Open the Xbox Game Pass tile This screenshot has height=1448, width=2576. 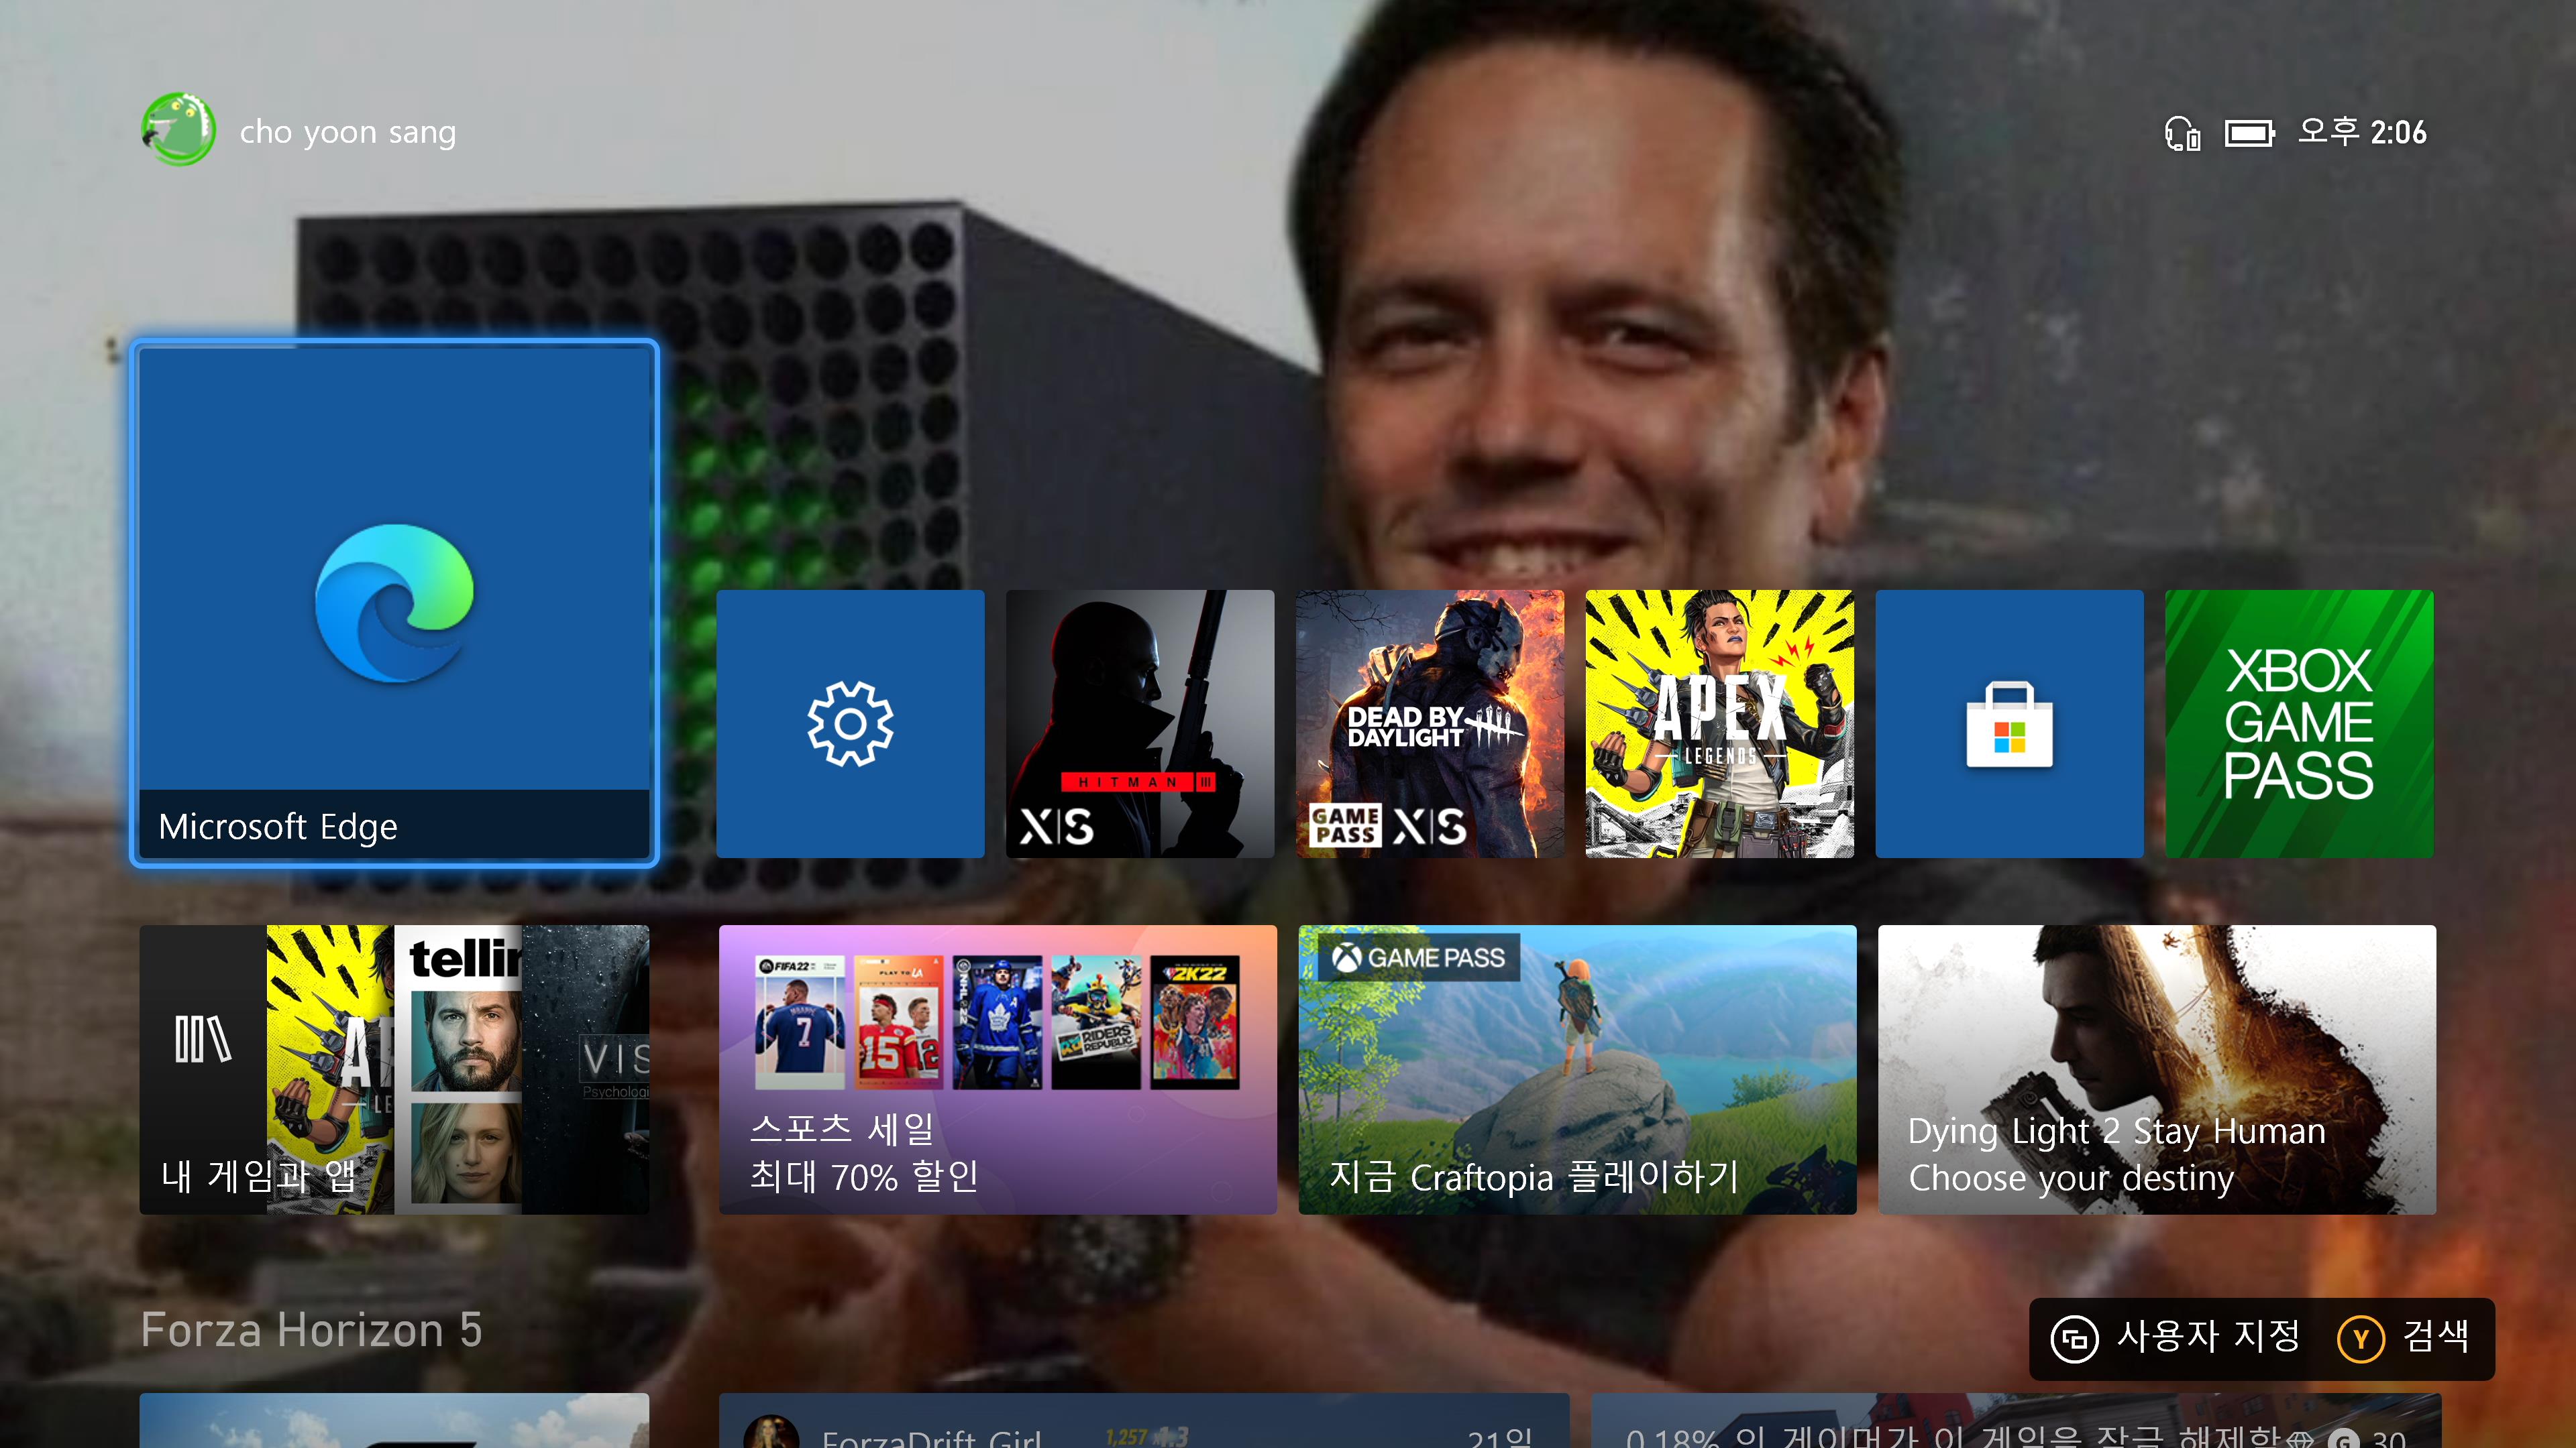tap(2299, 723)
